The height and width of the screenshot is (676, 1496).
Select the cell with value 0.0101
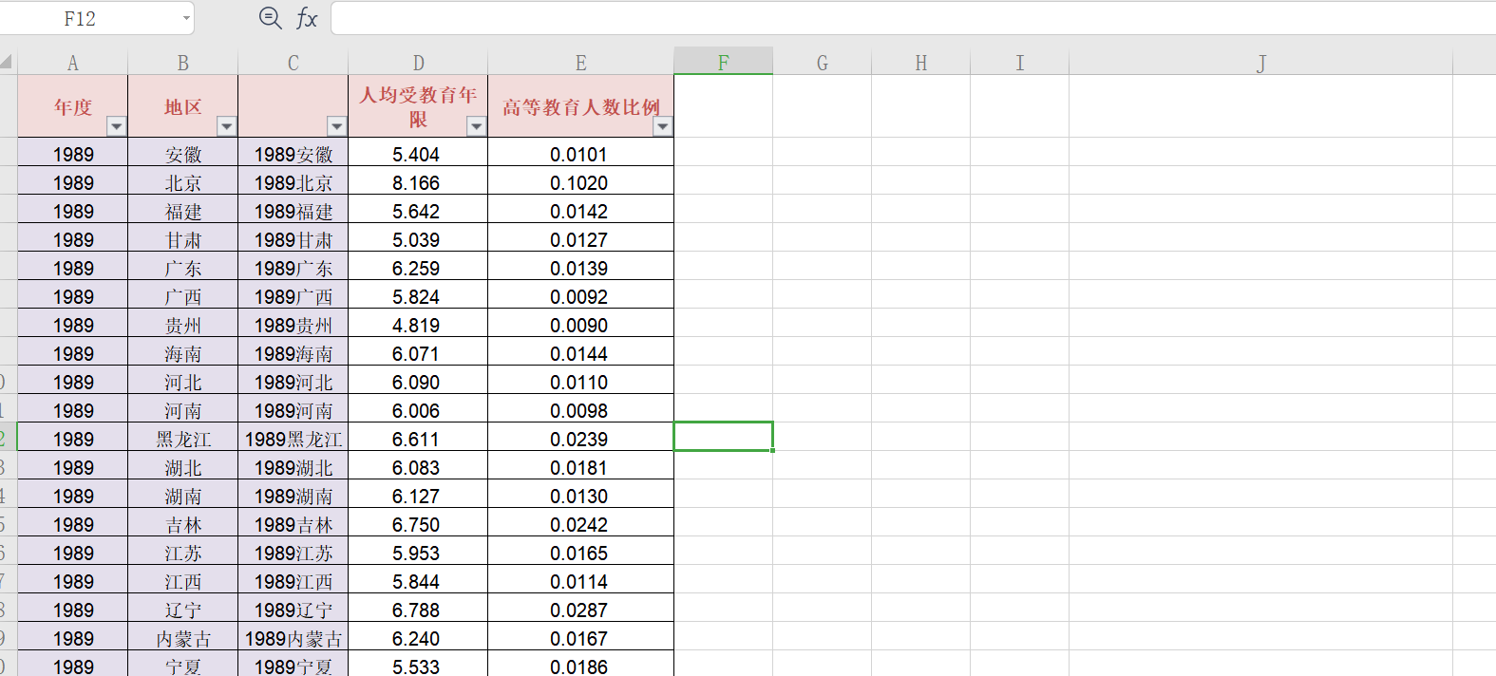click(x=581, y=154)
